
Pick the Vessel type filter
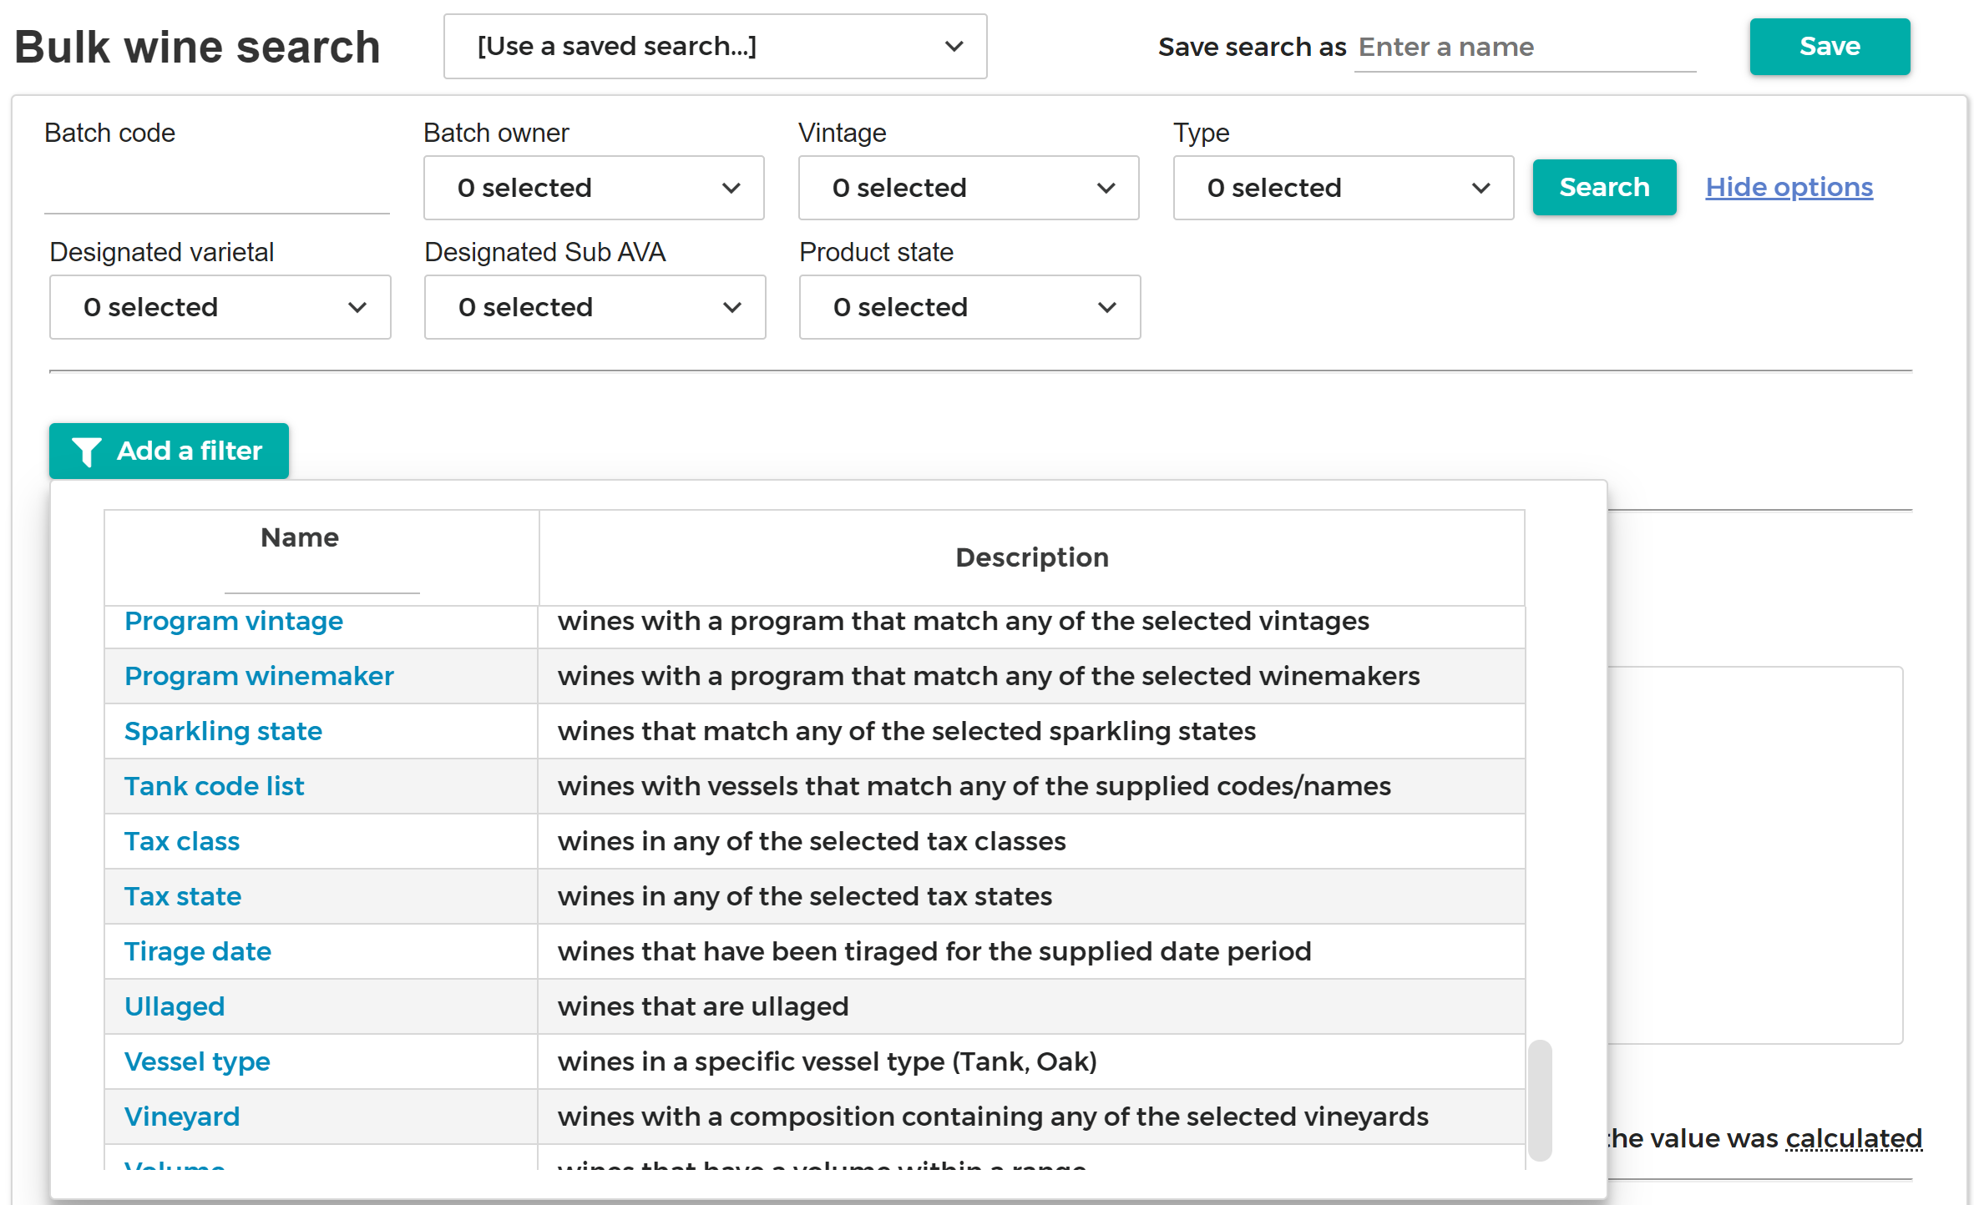[197, 1061]
